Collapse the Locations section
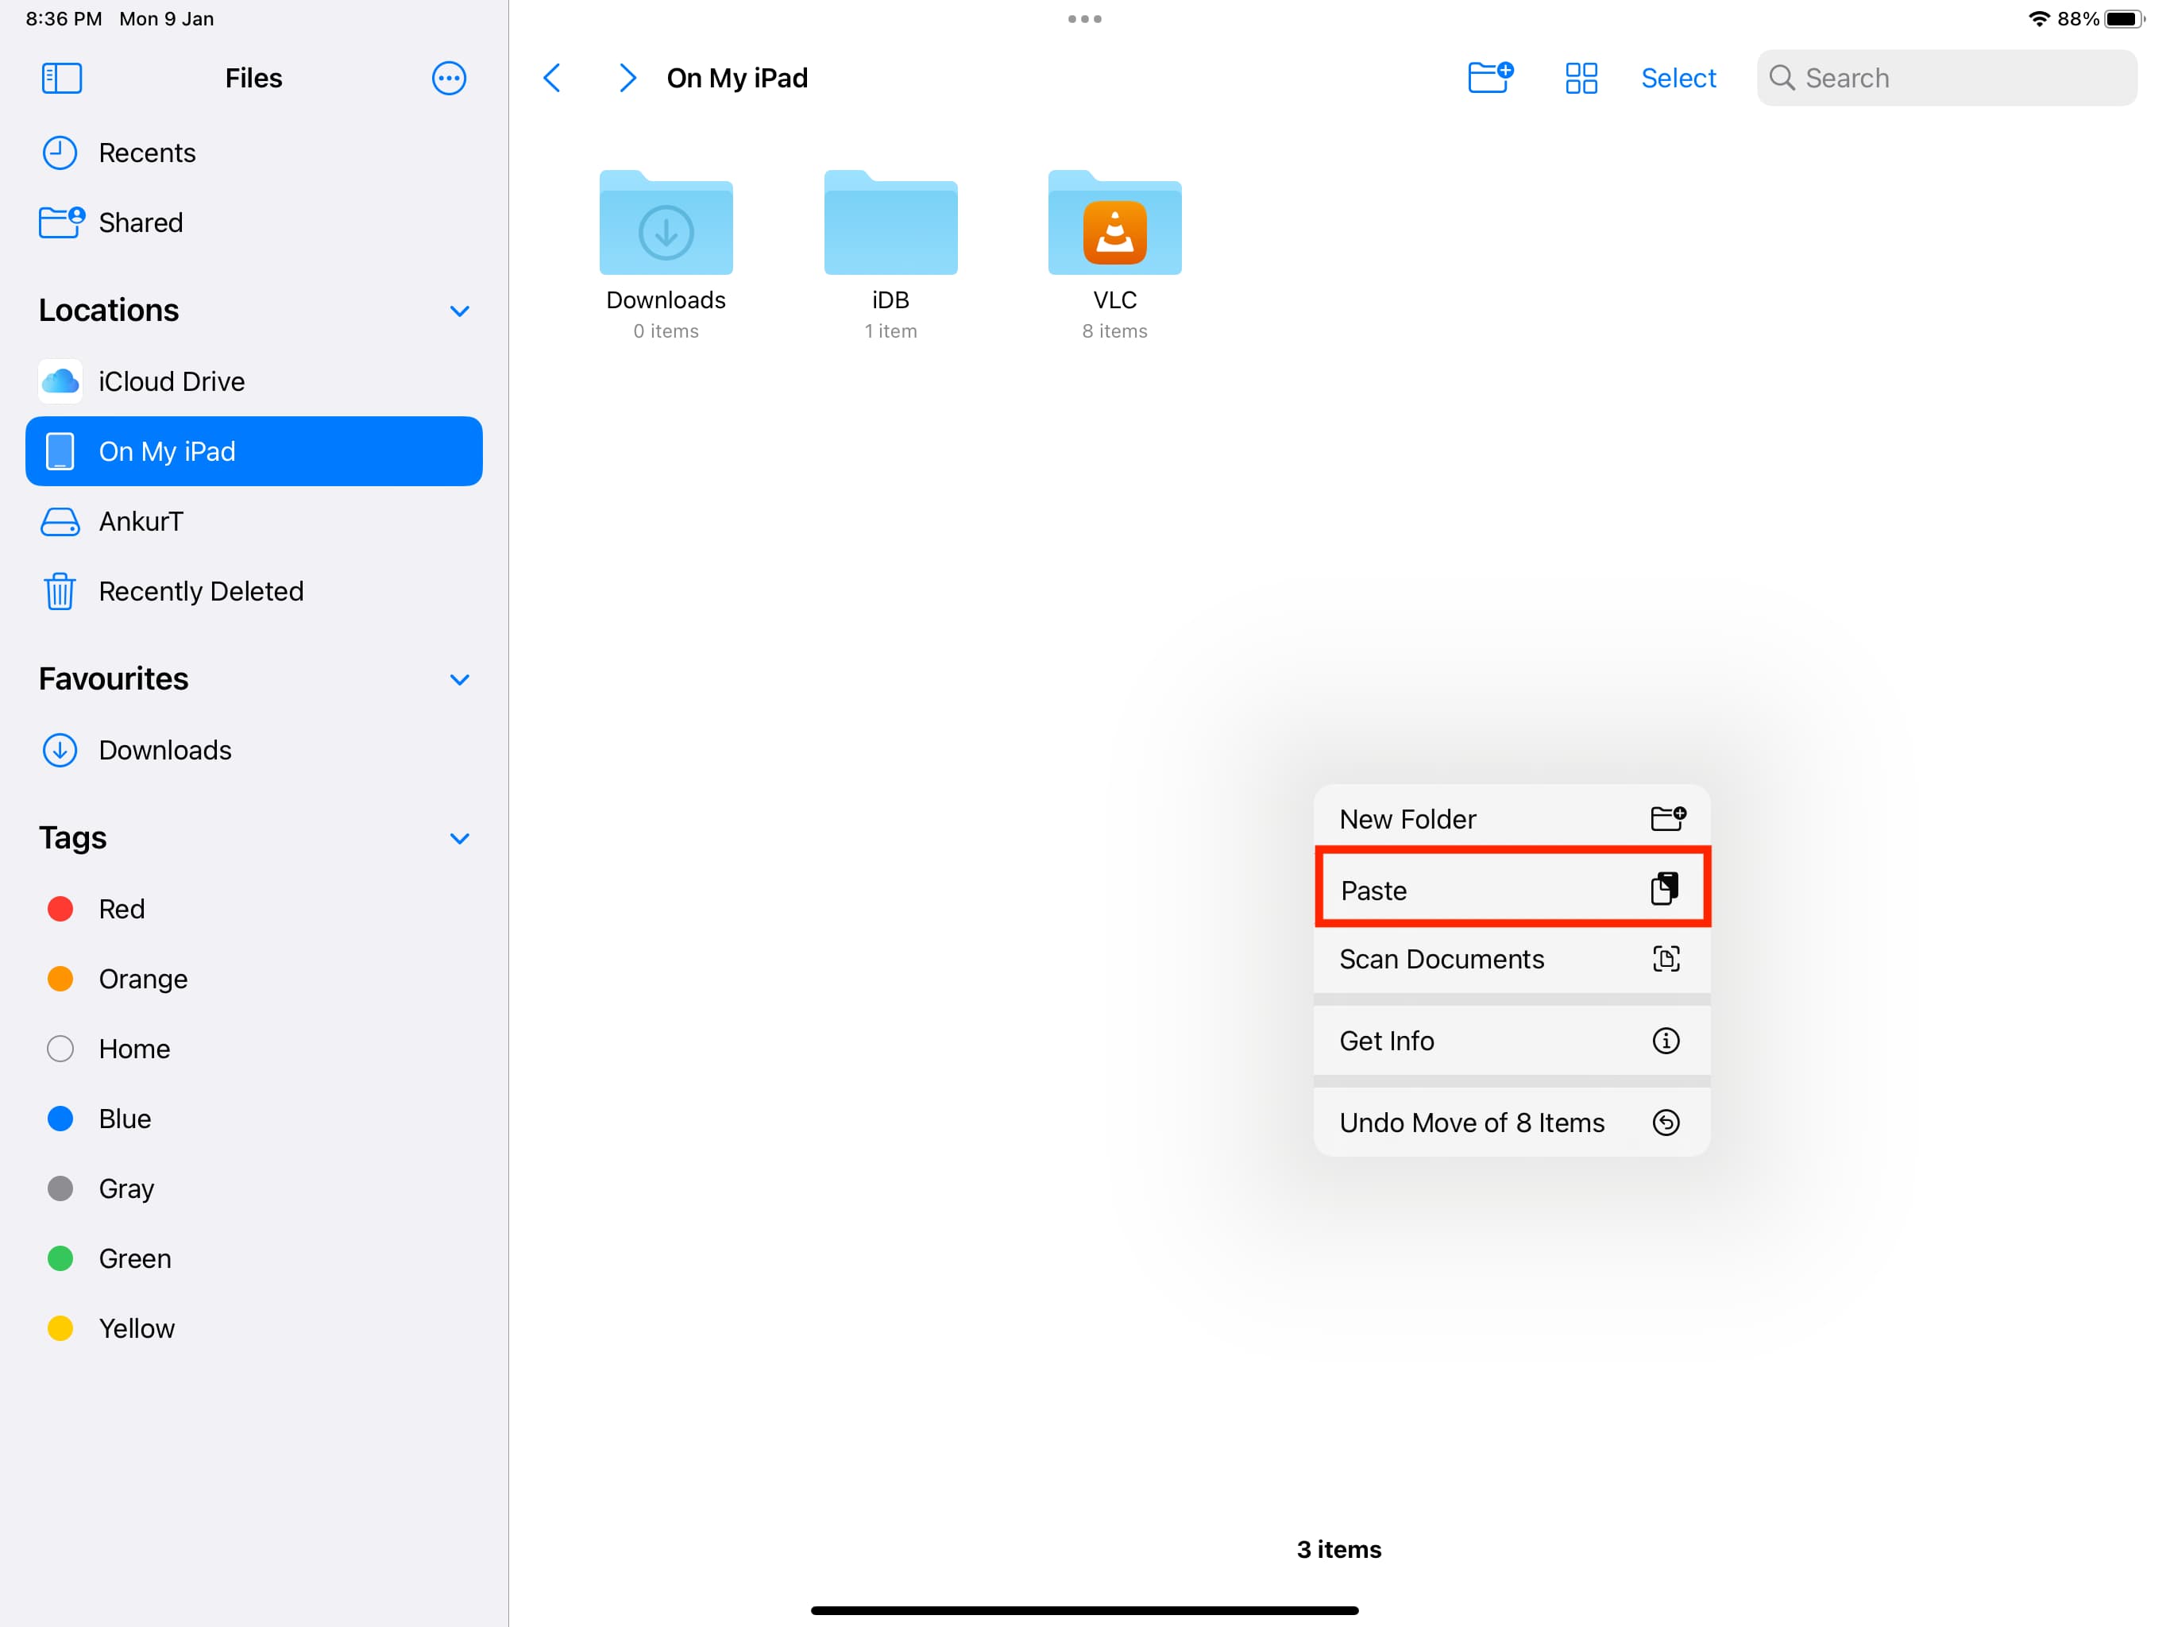The image size is (2170, 1627). pos(459,311)
